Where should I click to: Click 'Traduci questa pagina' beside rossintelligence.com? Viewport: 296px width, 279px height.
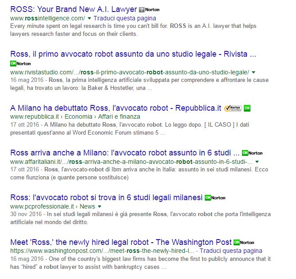(125, 18)
